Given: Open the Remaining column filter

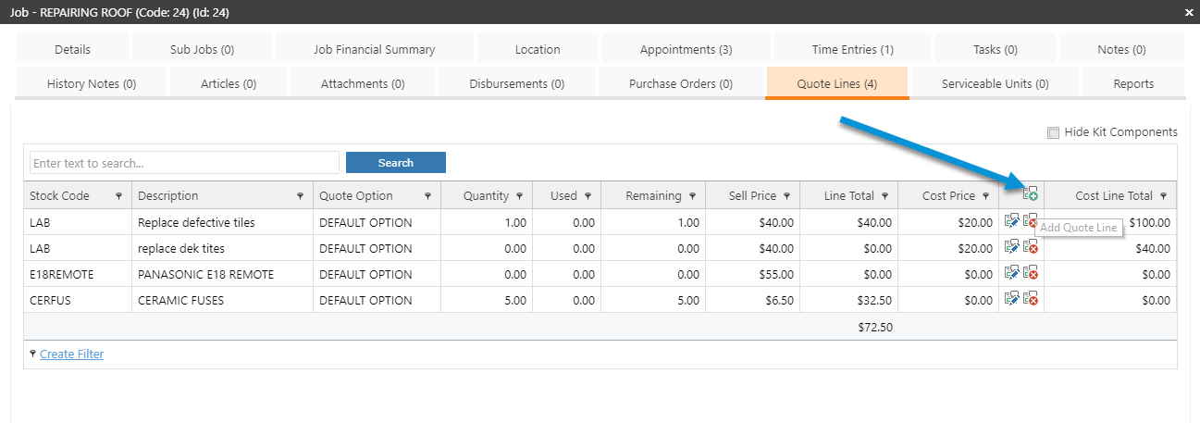Looking at the screenshot, I should pyautogui.click(x=691, y=196).
